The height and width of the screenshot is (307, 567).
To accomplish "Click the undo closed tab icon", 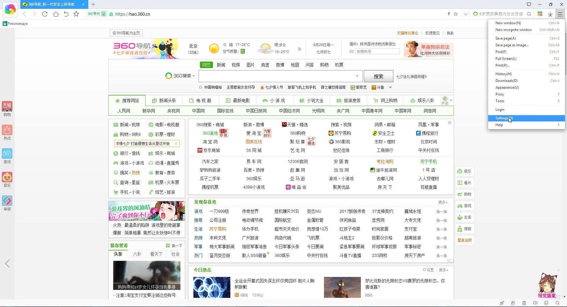I will tap(66, 14).
